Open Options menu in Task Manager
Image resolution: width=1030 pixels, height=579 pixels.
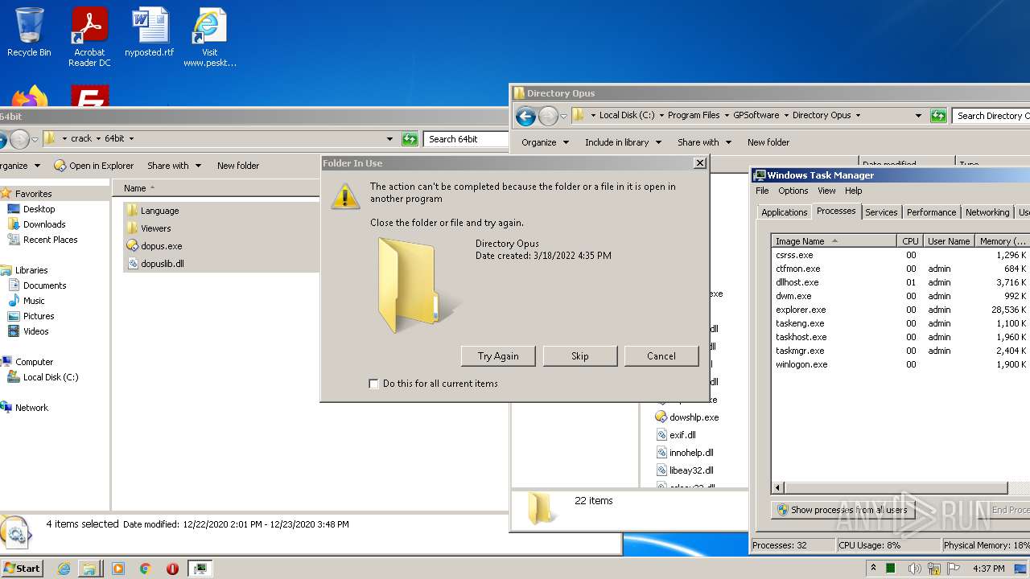[793, 191]
